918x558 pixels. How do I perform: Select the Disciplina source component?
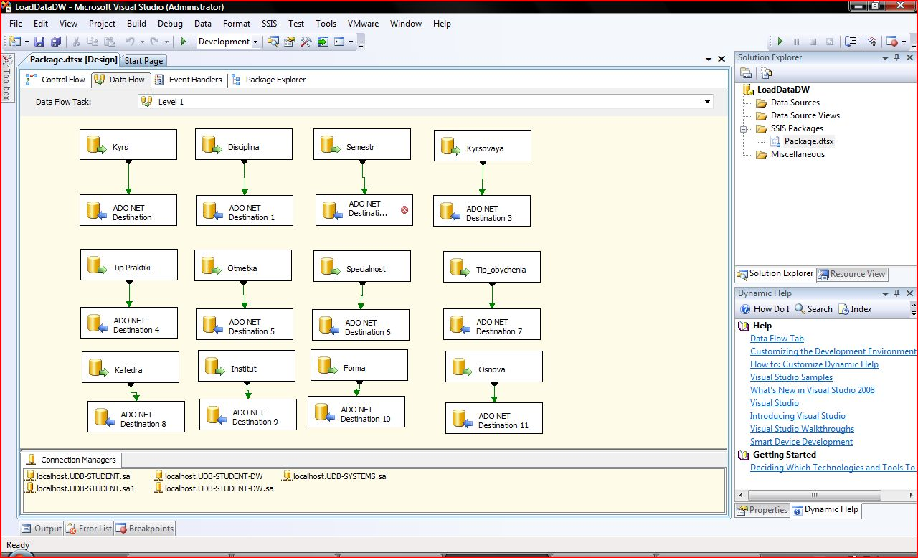[x=244, y=144]
